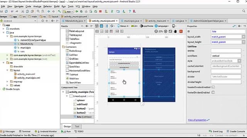Screen dimensions: 247x138
Task: Switch to the AdminSQLiteOpenHelper.java tab
Action: coord(208,21)
